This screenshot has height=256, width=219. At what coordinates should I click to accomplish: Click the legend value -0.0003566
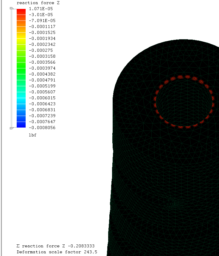(42, 62)
